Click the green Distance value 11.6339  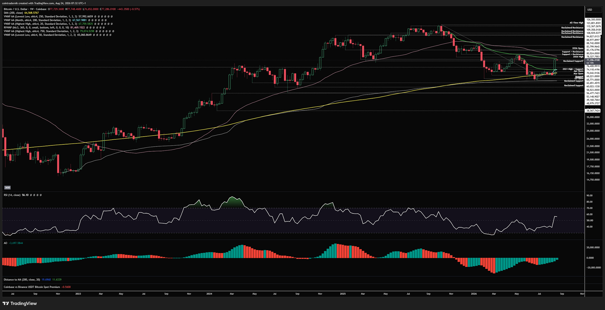point(57,280)
